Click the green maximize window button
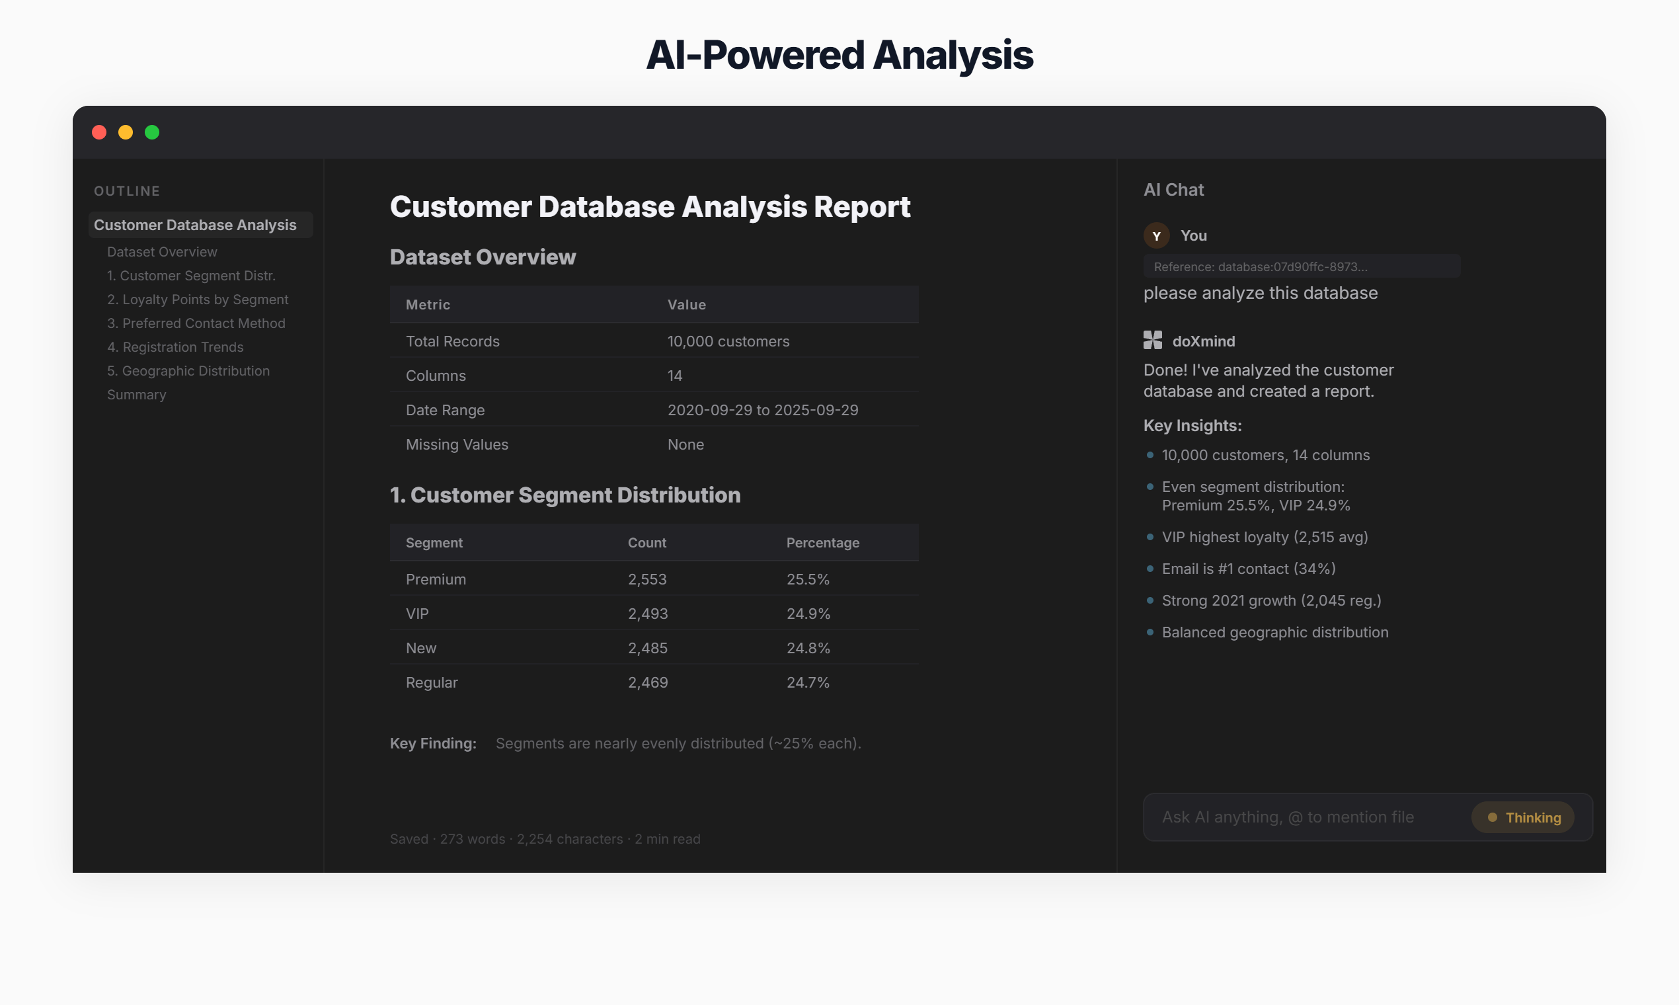Viewport: 1679px width, 1005px height. pyautogui.click(x=152, y=132)
